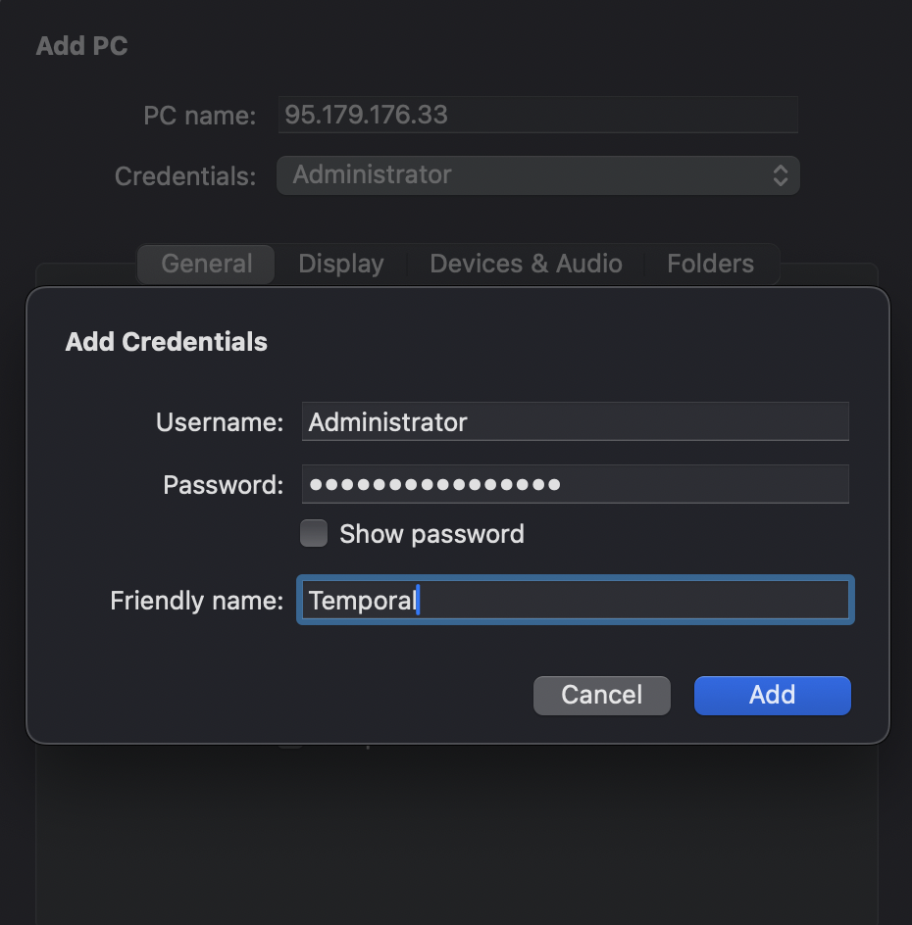Click the "Add Credentials" dialog heading
The height and width of the screenshot is (925, 912).
pos(166,342)
